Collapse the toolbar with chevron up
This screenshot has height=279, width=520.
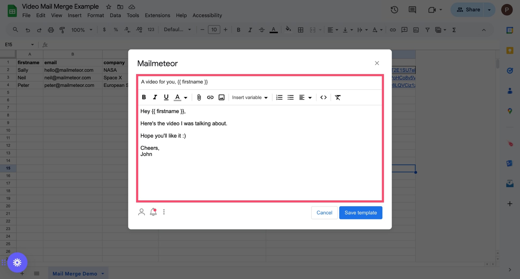(484, 30)
